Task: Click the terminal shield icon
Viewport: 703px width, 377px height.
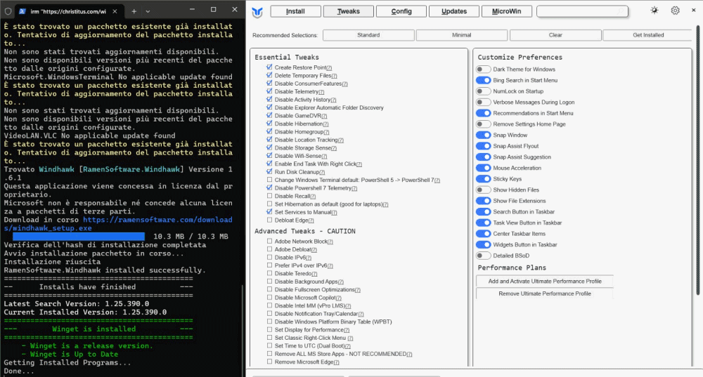Action: click(8, 11)
